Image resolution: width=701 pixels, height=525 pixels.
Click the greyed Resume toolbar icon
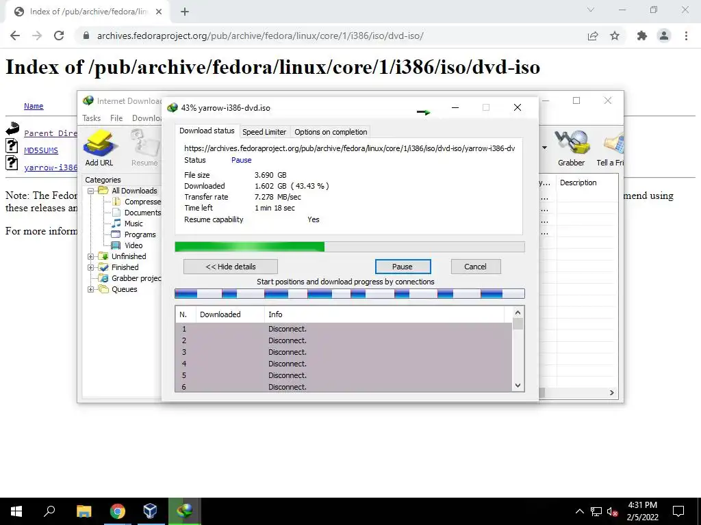coord(145,148)
